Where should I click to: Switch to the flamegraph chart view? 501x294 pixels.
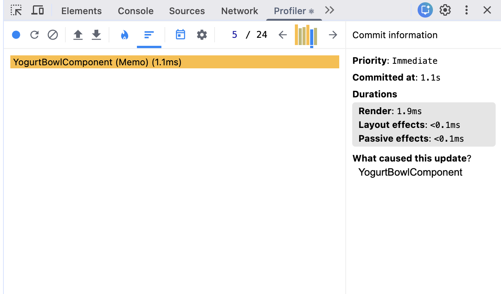point(124,35)
